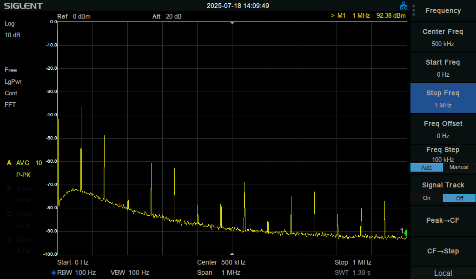The image size is (476, 279).
Task: Open the Center Freq setting
Action: pos(443,37)
